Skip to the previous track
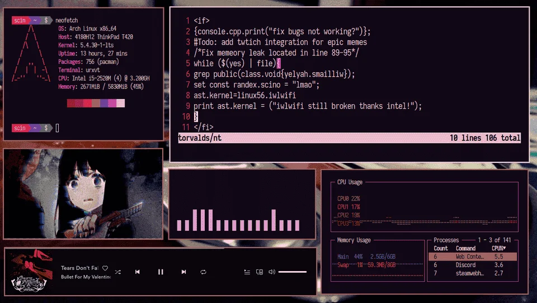This screenshot has width=537, height=303. [x=138, y=272]
